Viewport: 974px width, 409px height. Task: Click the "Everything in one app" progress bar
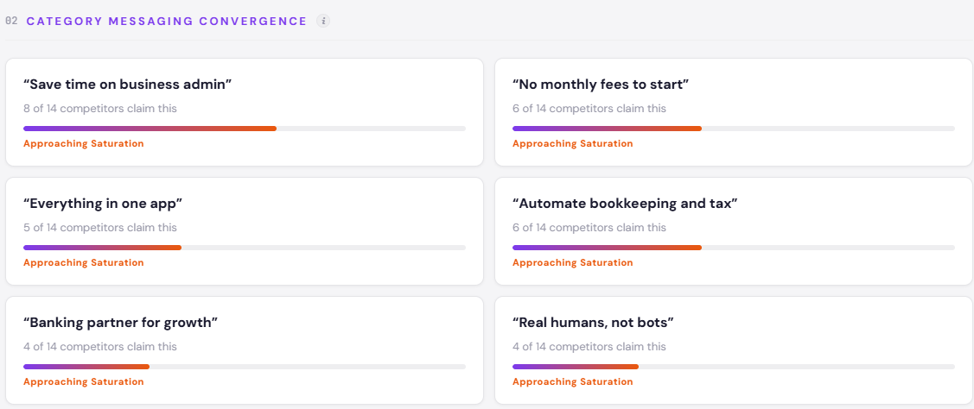coord(245,248)
